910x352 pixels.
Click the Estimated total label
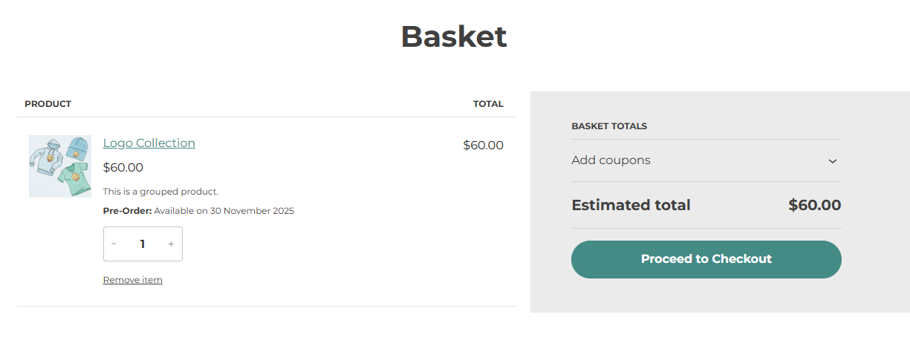[x=631, y=205]
